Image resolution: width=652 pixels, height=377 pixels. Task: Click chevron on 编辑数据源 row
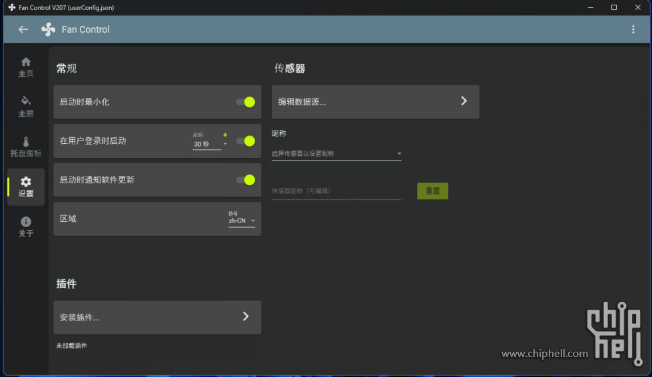coord(464,101)
